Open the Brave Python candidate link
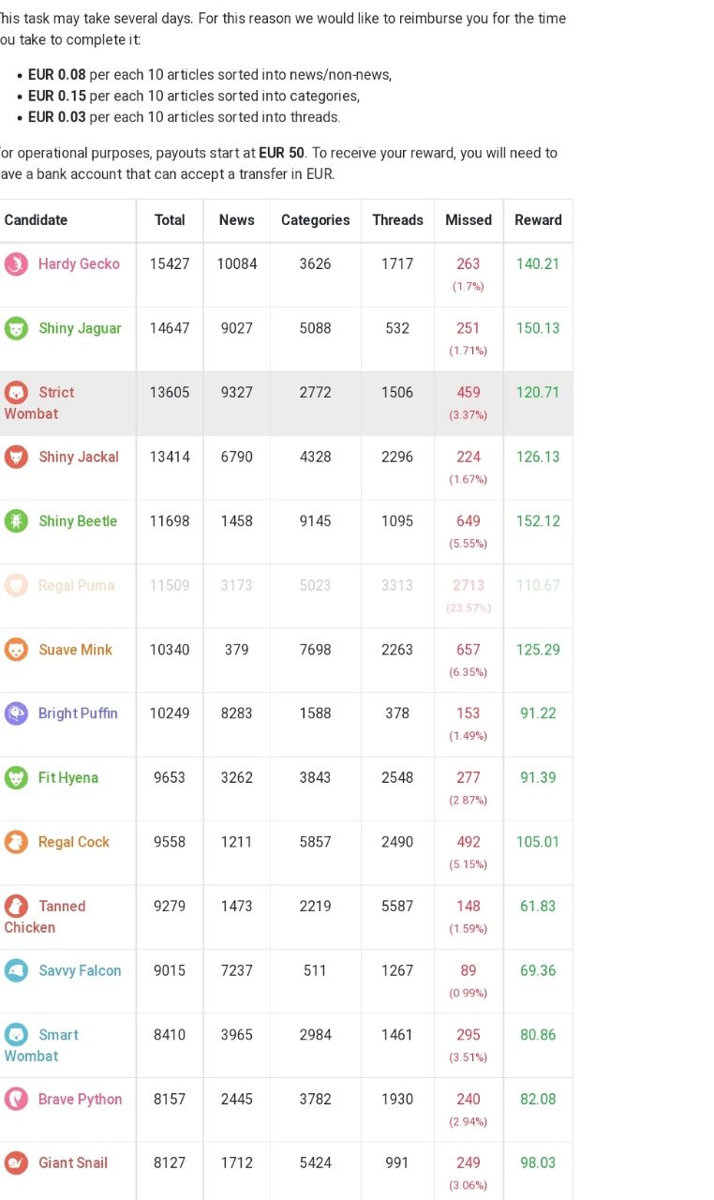 point(81,1099)
